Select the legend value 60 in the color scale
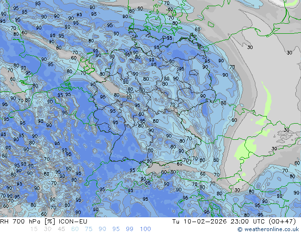This screenshot has width=301, height=233. [x=75, y=229]
